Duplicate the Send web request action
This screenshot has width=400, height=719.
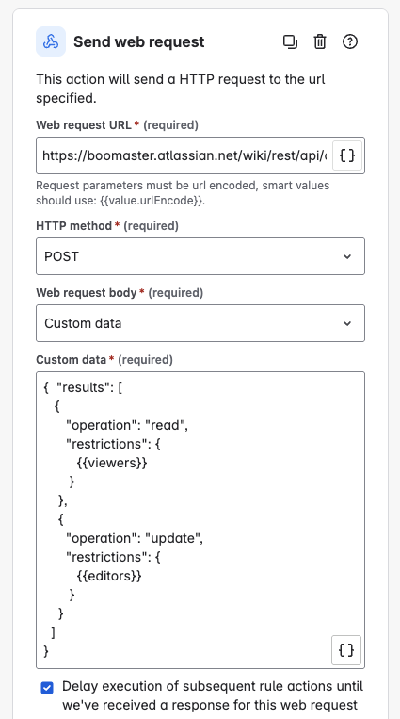pyautogui.click(x=290, y=41)
